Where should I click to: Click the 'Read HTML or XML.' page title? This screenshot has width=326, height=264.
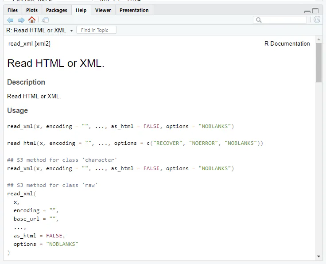56,63
